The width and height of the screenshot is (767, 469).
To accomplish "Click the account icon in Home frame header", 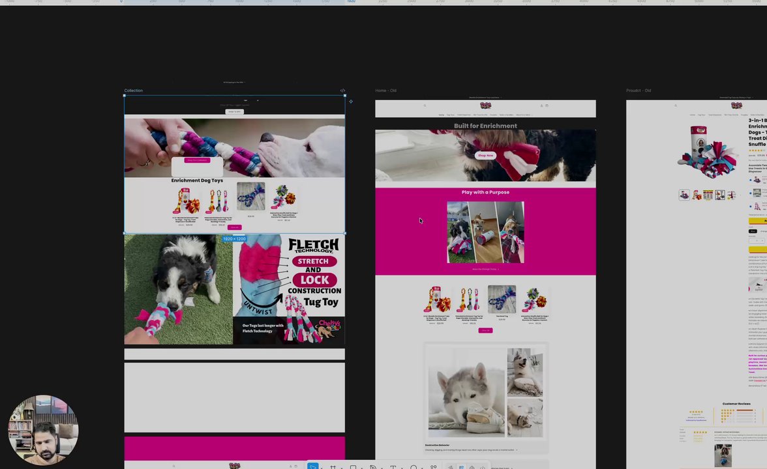I will [541, 106].
